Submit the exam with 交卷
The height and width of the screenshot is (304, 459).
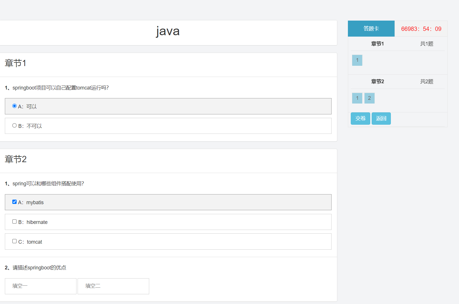[x=360, y=118]
